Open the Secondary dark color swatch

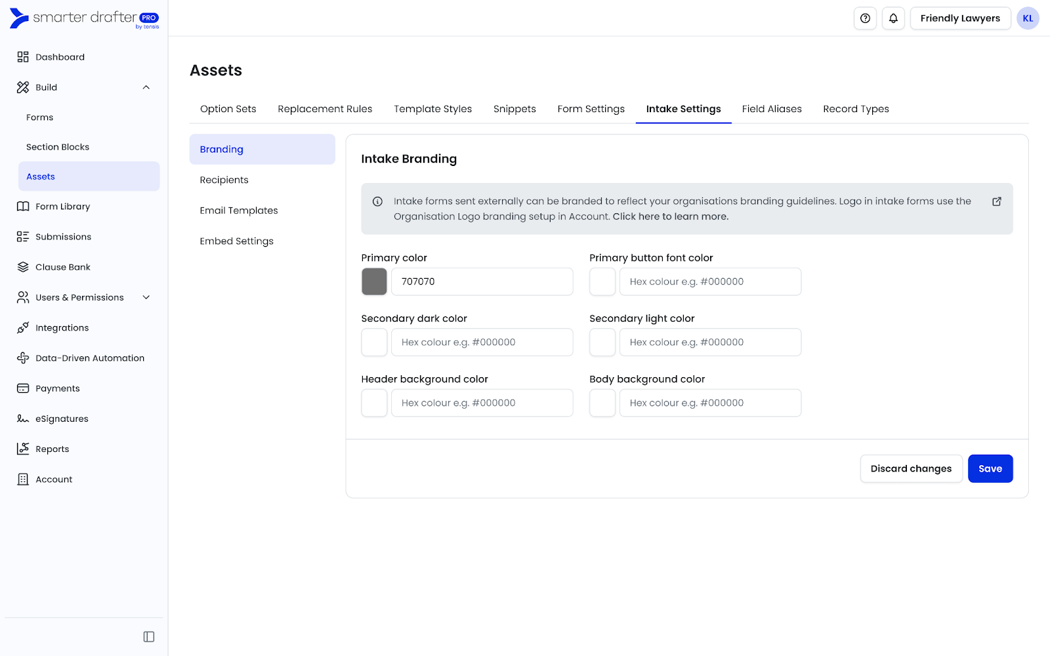click(x=374, y=342)
